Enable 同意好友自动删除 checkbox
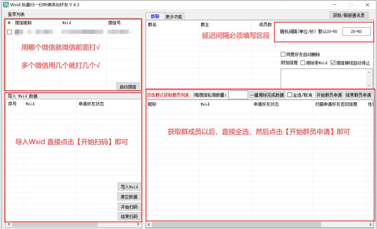The width and height of the screenshot is (377, 229). click(283, 54)
